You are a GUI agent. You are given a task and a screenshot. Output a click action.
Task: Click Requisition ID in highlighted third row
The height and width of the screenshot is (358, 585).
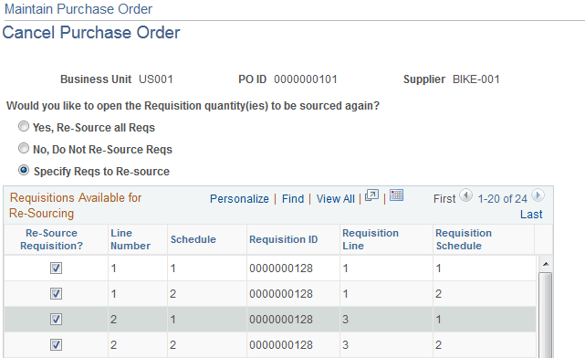(281, 319)
